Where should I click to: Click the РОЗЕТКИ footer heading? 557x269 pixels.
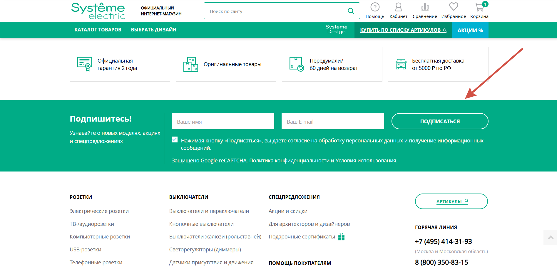81,197
